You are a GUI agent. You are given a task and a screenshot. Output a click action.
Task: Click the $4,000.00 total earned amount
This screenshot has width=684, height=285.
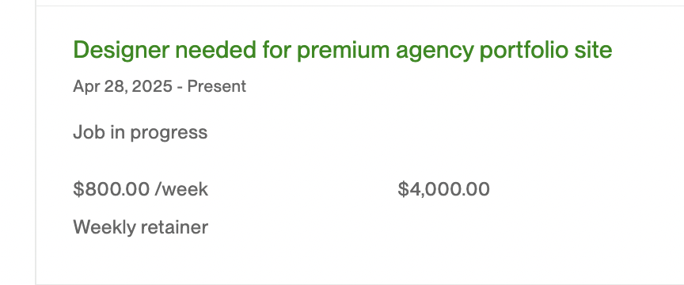click(x=443, y=189)
